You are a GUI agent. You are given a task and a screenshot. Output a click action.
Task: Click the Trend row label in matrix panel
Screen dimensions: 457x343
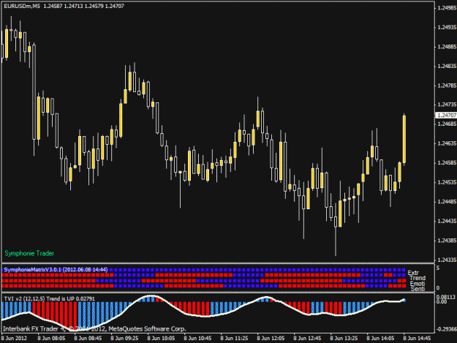coord(418,278)
